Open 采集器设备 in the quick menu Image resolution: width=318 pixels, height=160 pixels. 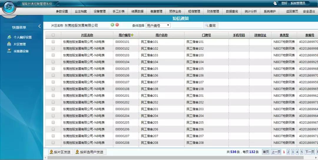(21, 51)
